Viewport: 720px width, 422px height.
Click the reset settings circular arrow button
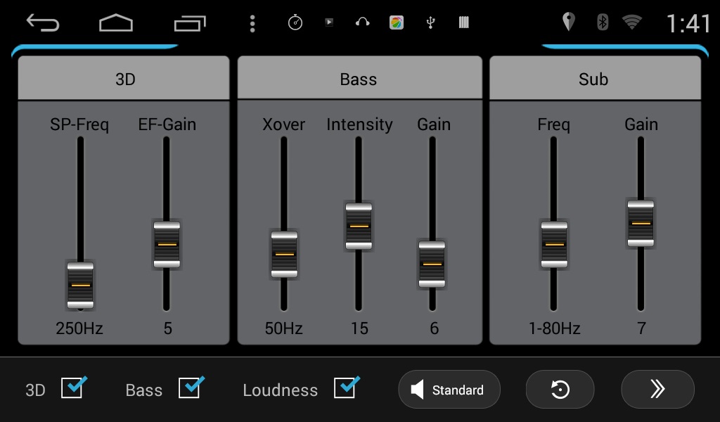click(x=560, y=390)
